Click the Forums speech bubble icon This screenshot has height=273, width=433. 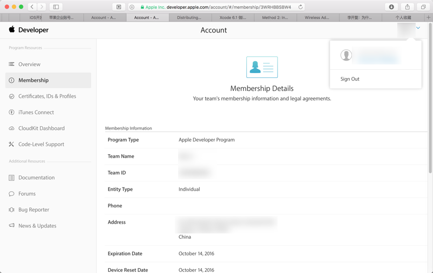(x=11, y=194)
